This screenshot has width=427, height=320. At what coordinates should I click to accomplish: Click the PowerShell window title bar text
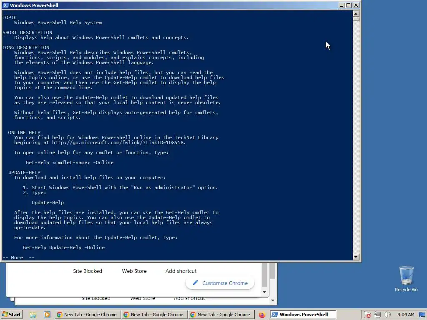pos(34,5)
